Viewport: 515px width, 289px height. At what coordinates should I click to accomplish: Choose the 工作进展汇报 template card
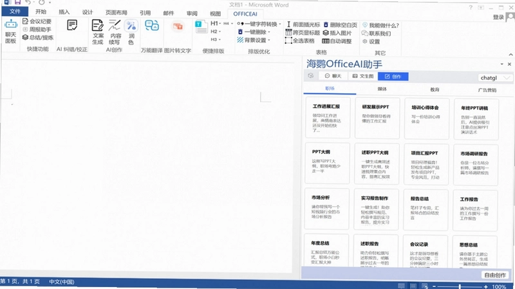[328, 118]
